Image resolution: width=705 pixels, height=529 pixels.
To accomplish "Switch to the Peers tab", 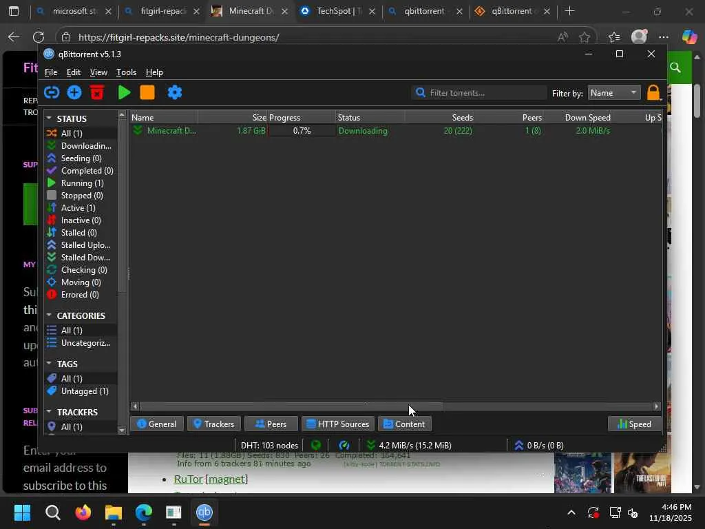I will click(x=271, y=424).
